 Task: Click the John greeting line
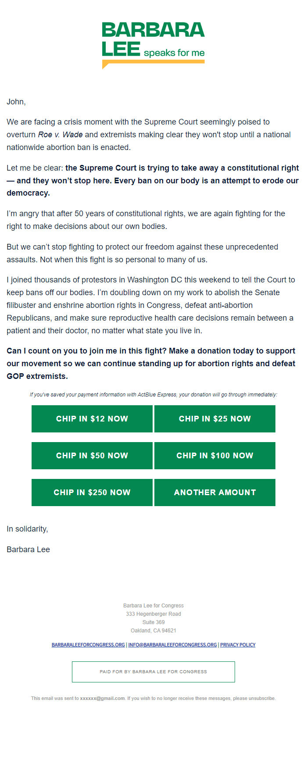(x=16, y=102)
